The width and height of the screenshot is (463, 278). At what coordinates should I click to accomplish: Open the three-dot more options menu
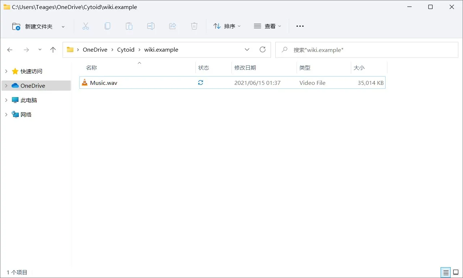300,26
